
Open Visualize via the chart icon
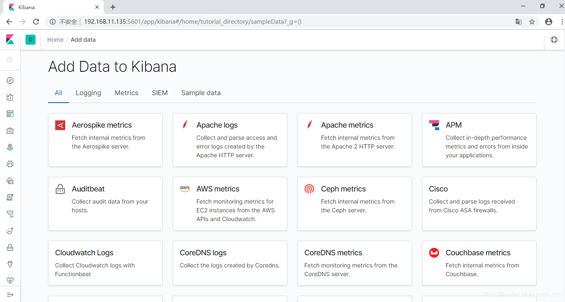point(10,97)
